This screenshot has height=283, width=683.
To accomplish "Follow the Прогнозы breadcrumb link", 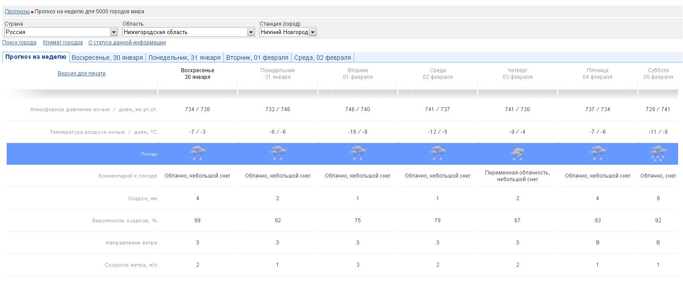I will (x=17, y=12).
